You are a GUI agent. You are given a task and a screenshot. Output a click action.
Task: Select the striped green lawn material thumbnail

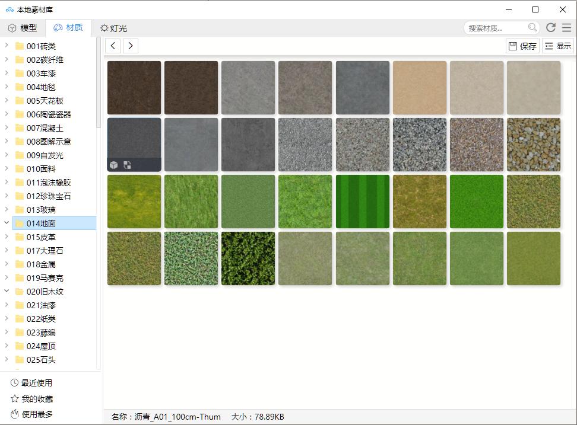[362, 202]
